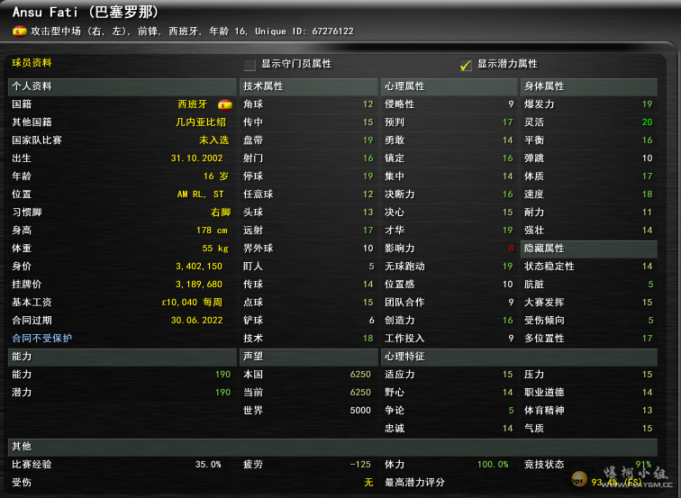Image resolution: width=681 pixels, height=498 pixels.
Task: Edit 肮脏 dirtiness value 5
Action: (x=650, y=285)
